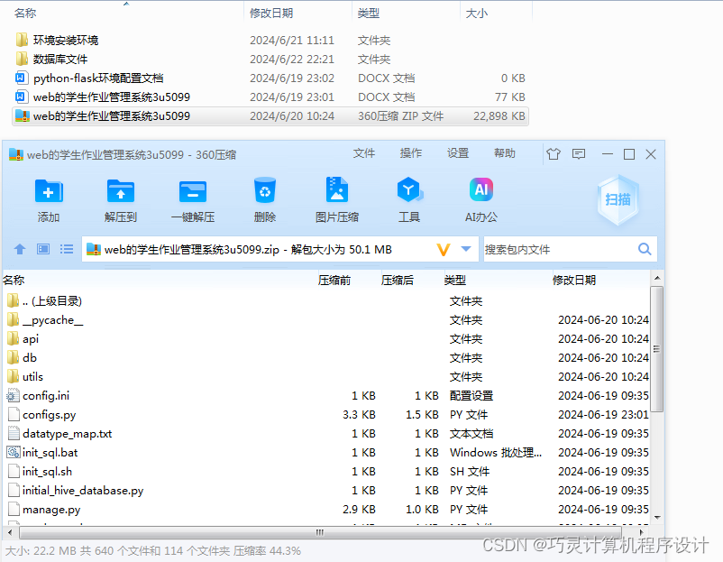Image resolution: width=723 pixels, height=562 pixels.
Task: Use the One-Click Extract (一键解压) icon
Action: [x=192, y=193]
